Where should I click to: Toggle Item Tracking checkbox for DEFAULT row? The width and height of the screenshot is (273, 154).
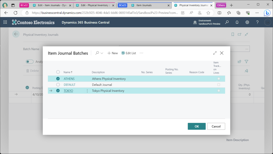pyautogui.click(x=219, y=85)
